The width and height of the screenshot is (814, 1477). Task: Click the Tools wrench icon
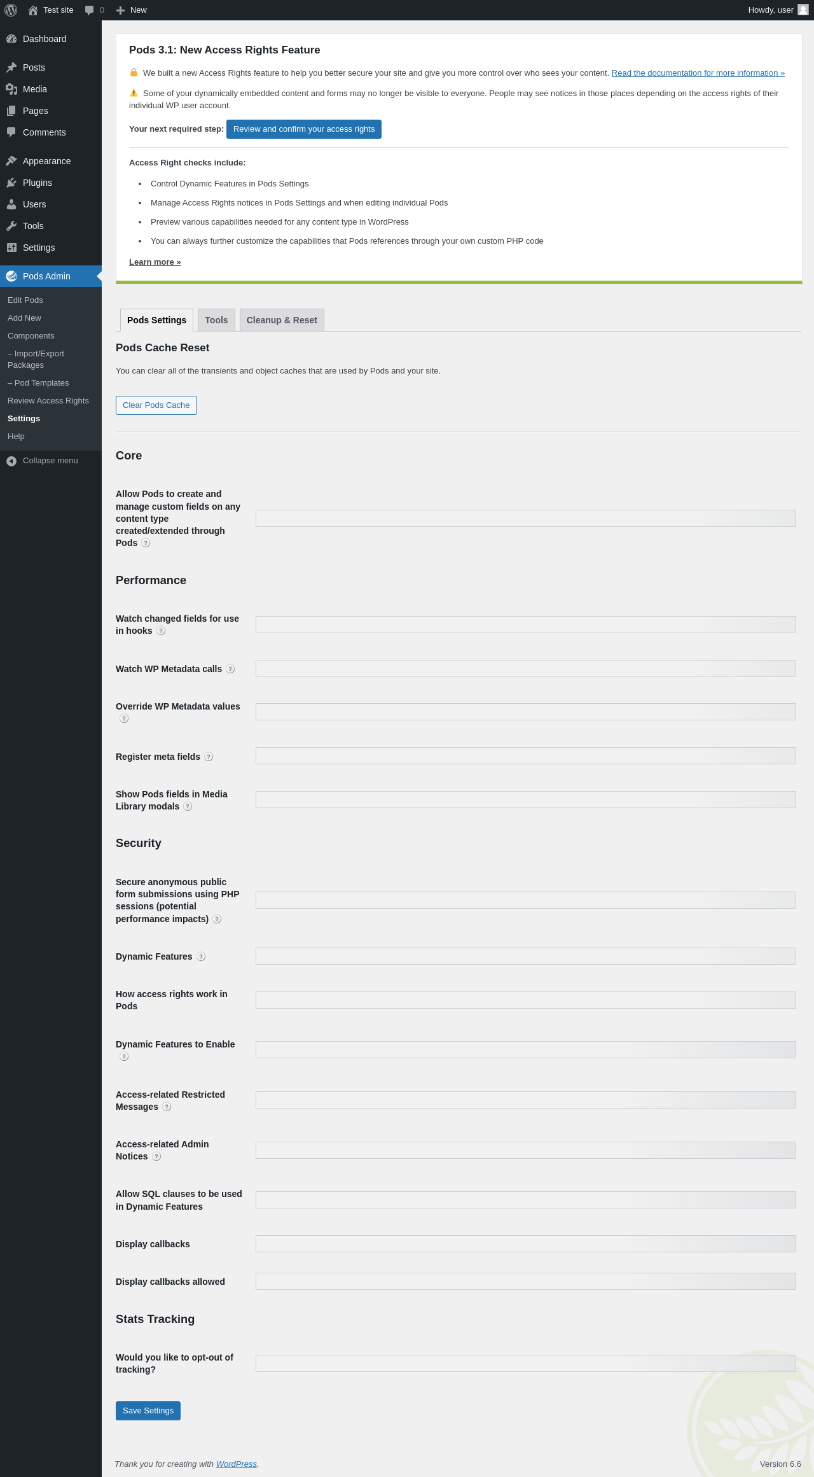click(x=11, y=226)
